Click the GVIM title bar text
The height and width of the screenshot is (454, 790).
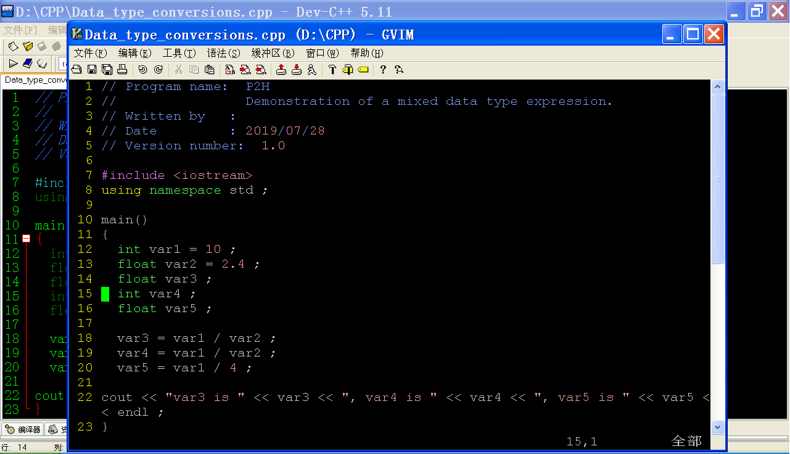point(249,35)
